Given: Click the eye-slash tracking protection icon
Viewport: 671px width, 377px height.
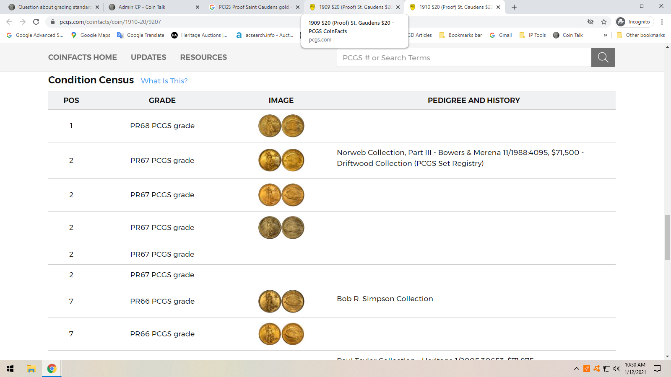Looking at the screenshot, I should (590, 22).
